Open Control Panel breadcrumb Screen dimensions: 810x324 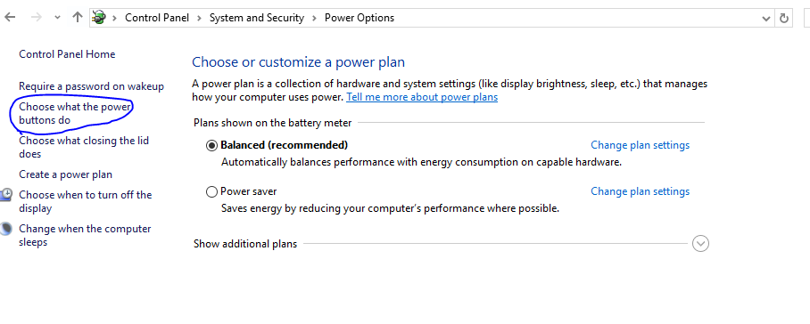(x=159, y=18)
